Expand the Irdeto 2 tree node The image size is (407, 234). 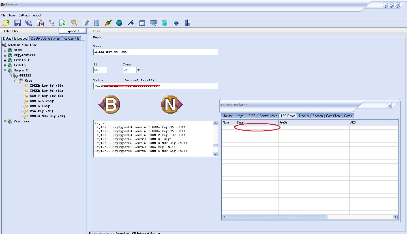point(5,60)
